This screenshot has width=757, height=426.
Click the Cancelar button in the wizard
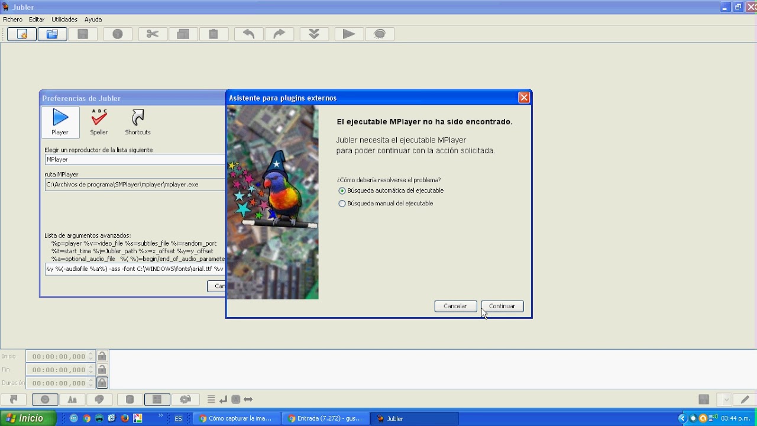pos(455,306)
